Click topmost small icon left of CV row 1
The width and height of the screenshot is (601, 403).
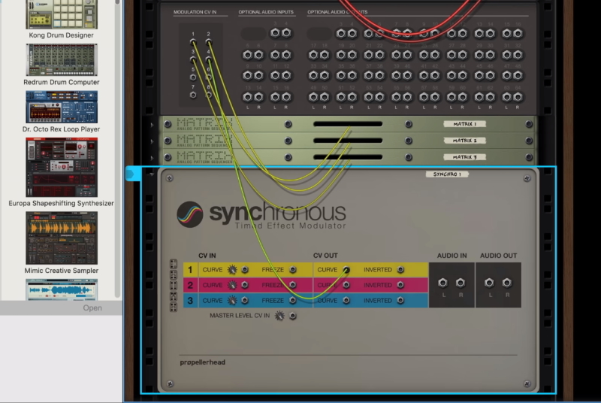click(x=174, y=264)
